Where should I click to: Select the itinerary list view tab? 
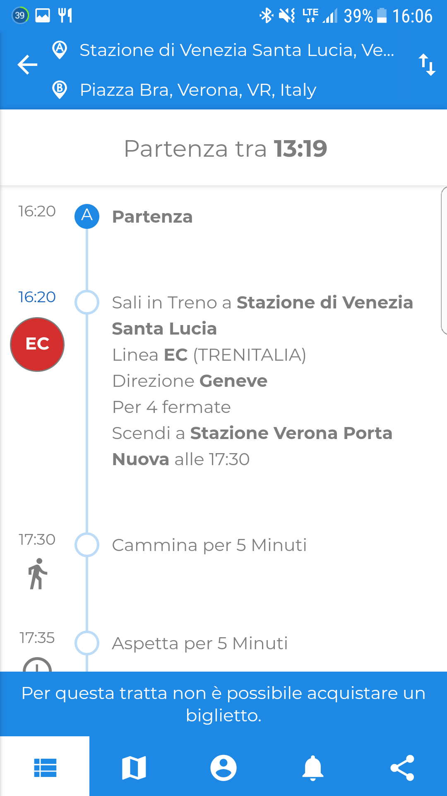coord(45,768)
